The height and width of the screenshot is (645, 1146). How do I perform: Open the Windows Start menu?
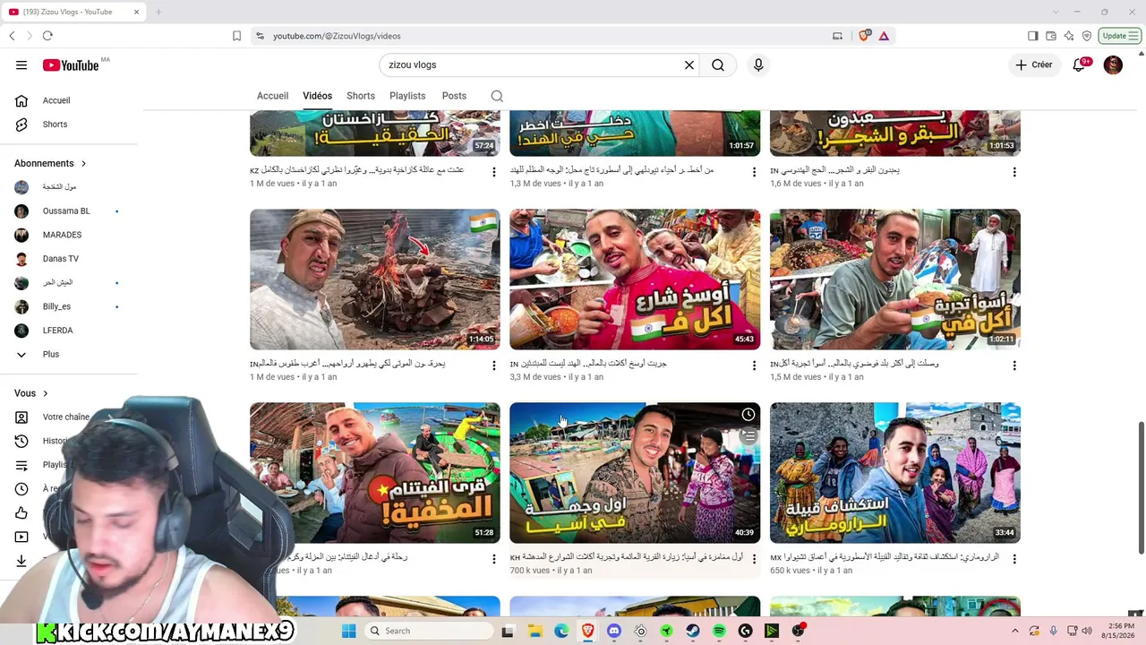point(348,631)
